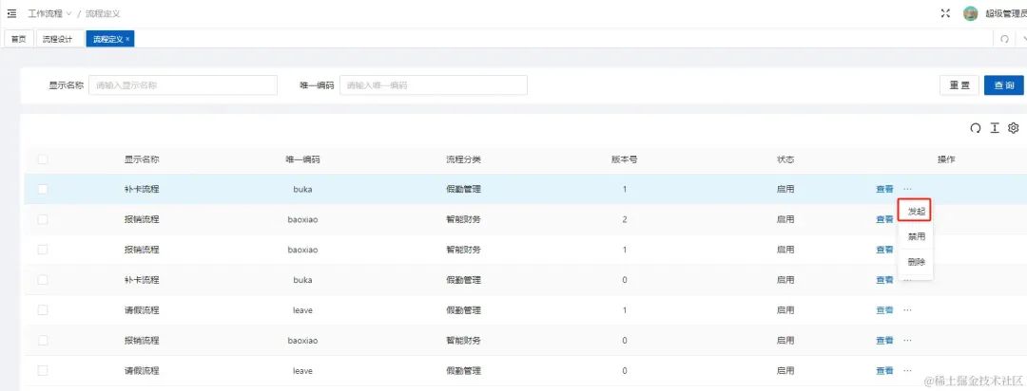Screen dimensions: 1027x391
Task: Open the more menu for 请假流程 version 0
Action: click(907, 371)
